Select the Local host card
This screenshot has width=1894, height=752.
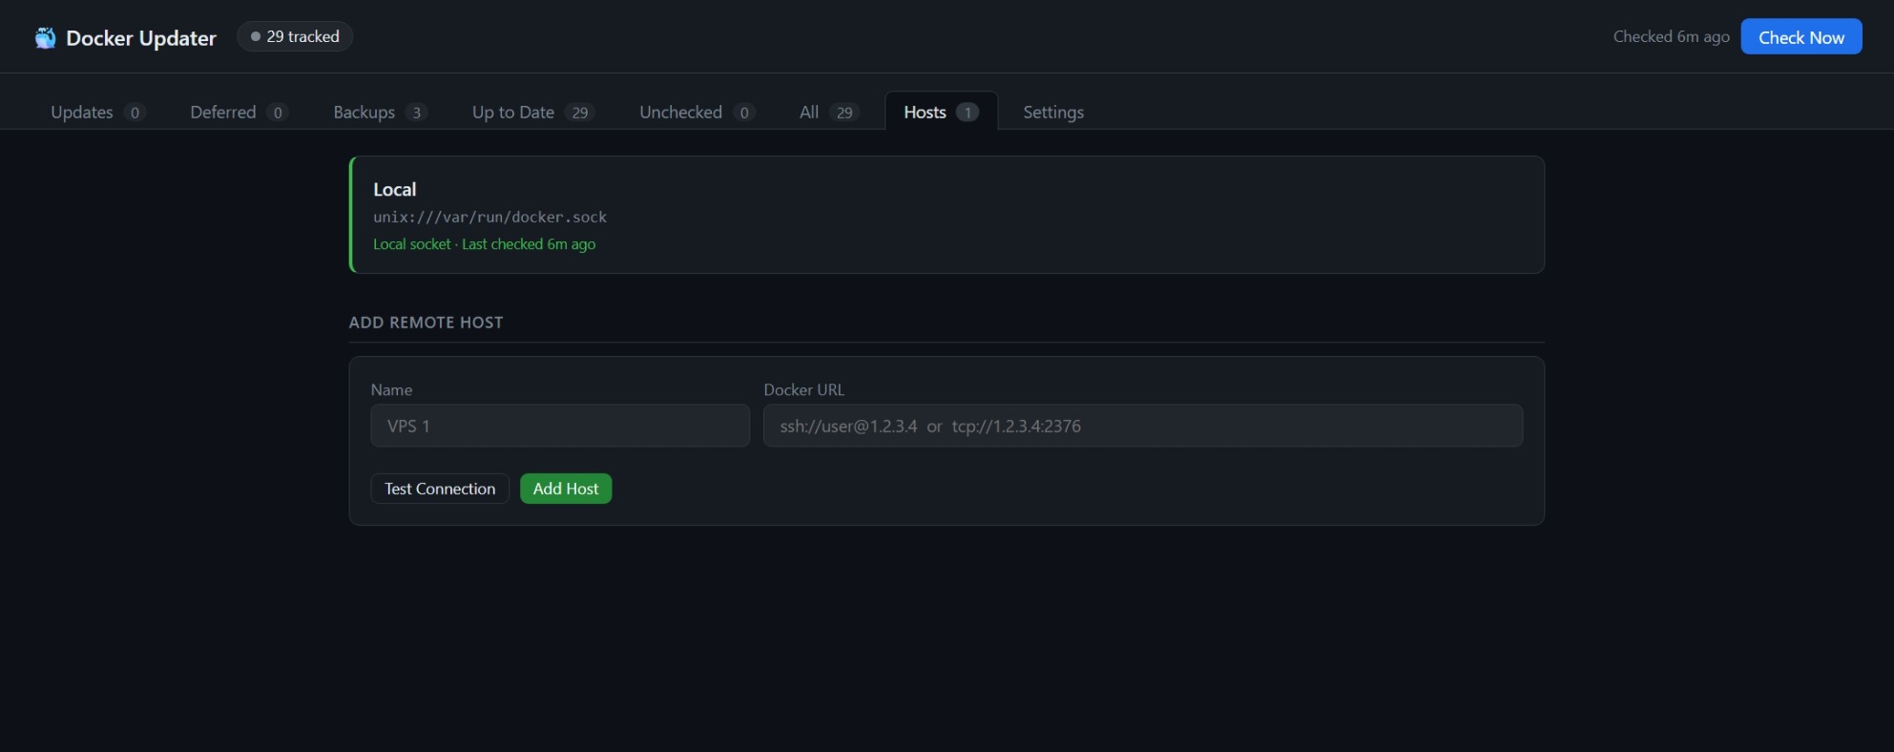pyautogui.click(x=947, y=215)
